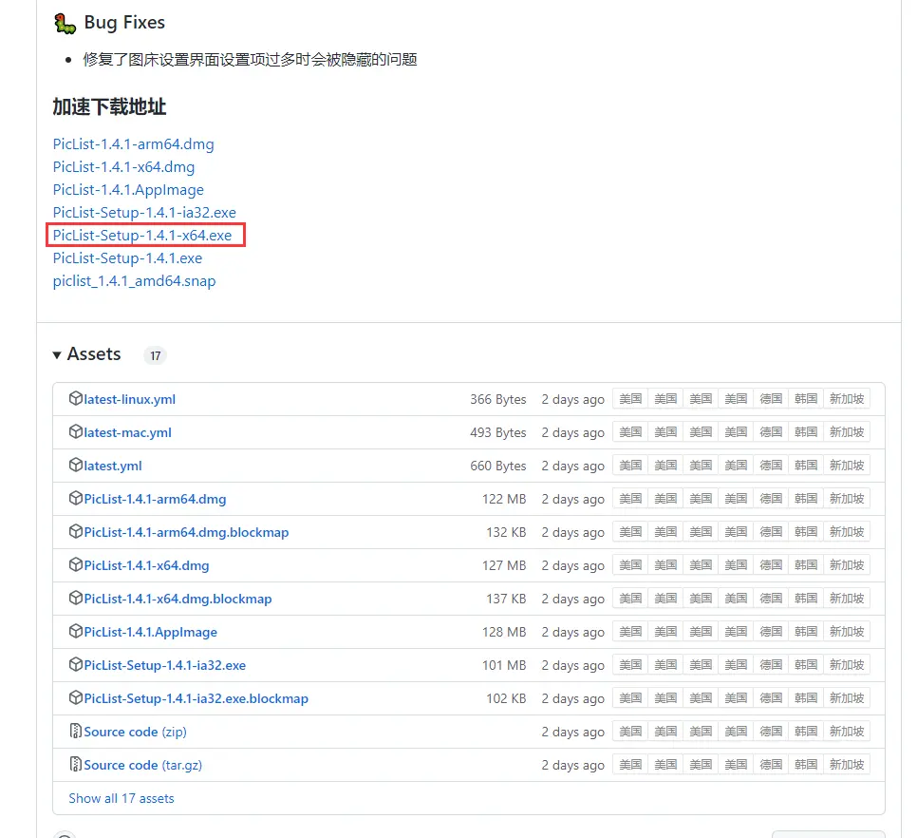
Task: Download PicList-Setup-1.4.1-ia32.exe from 加速下载地址 list
Action: point(144,213)
